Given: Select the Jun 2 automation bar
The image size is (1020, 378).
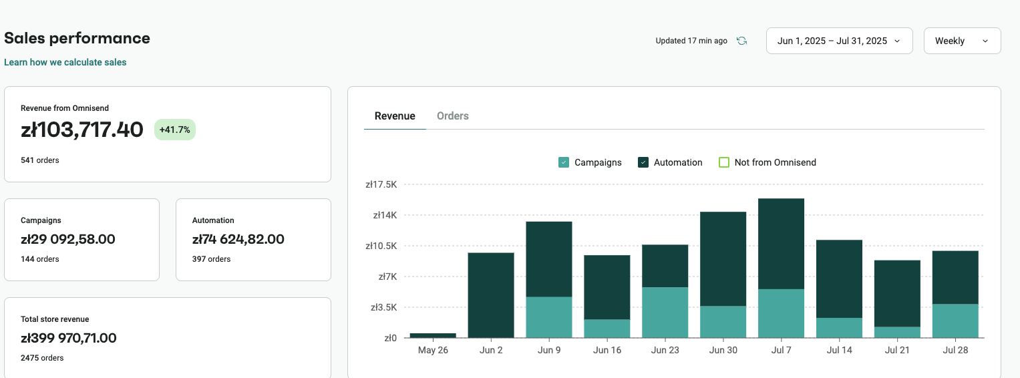Looking at the screenshot, I should [x=491, y=295].
